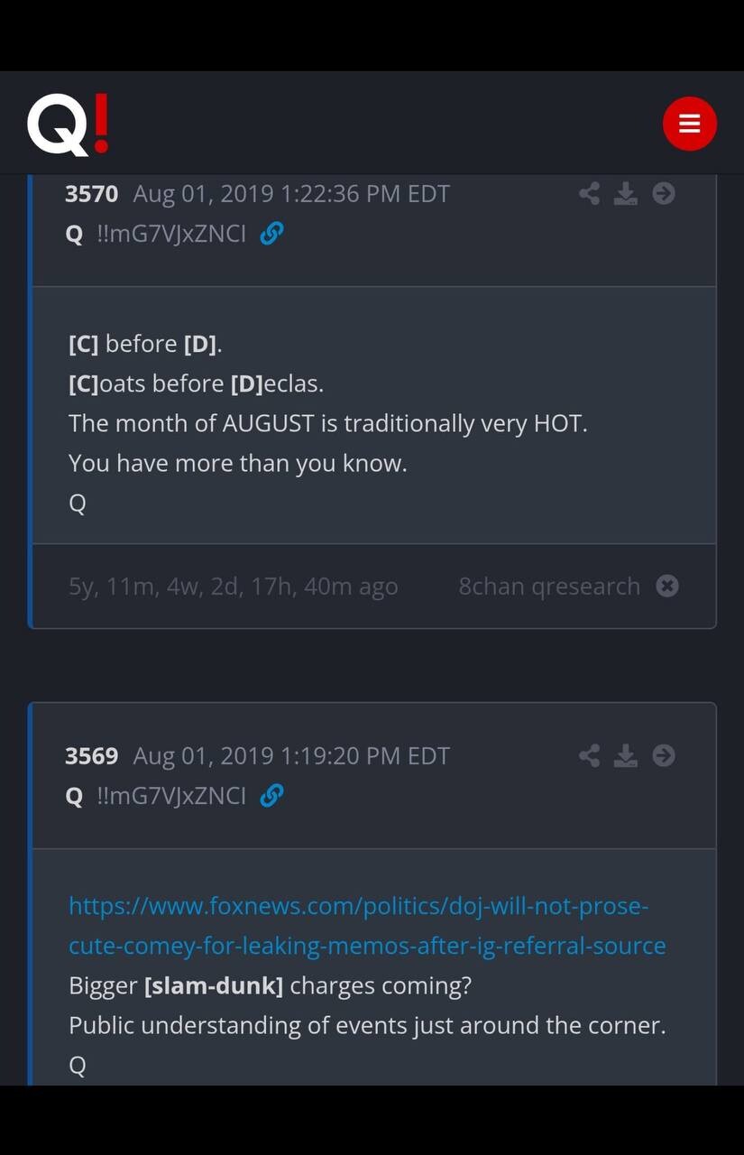Copy permalink for post 3569
This screenshot has width=744, height=1155.
coord(271,796)
